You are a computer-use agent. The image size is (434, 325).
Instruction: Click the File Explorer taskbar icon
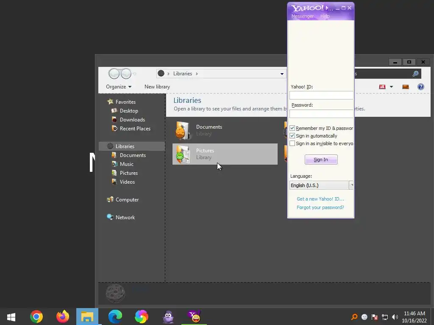(87, 317)
